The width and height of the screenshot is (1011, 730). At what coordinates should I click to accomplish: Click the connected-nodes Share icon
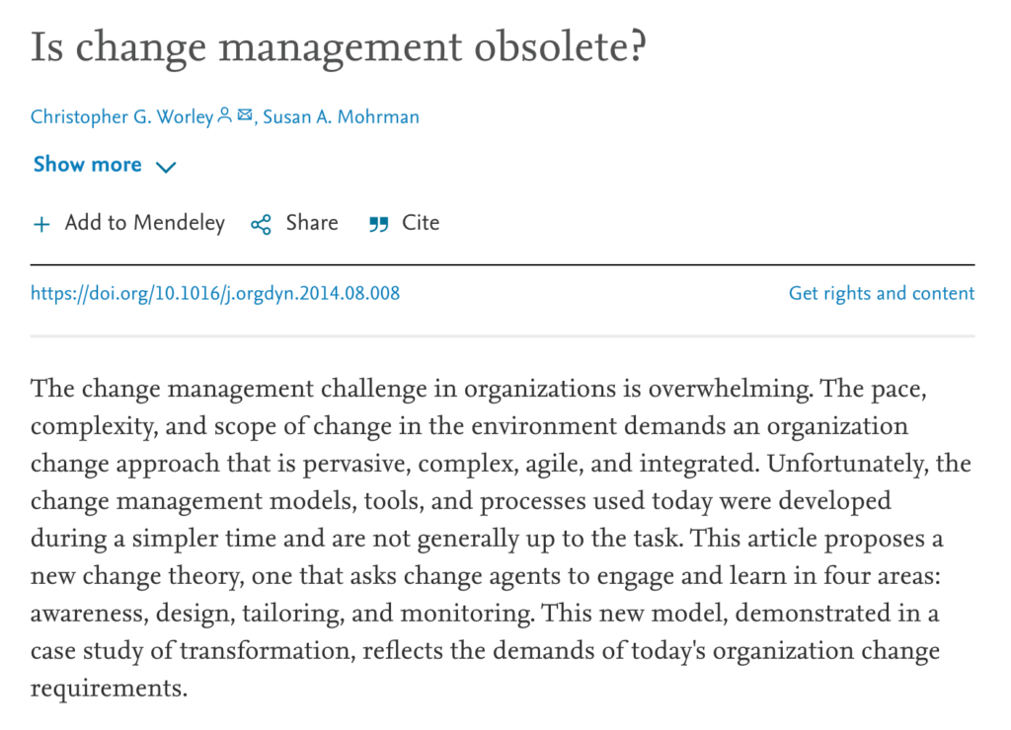[260, 224]
